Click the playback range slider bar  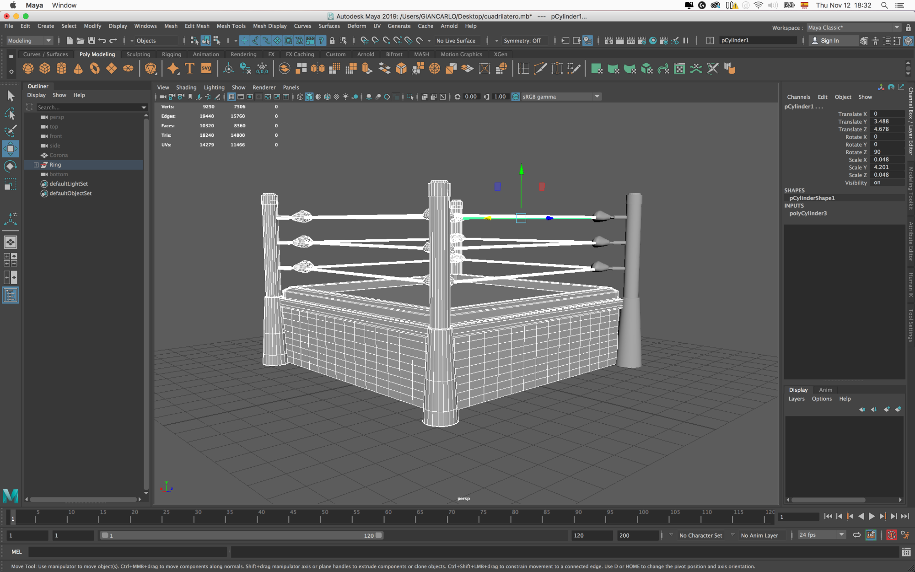242,535
